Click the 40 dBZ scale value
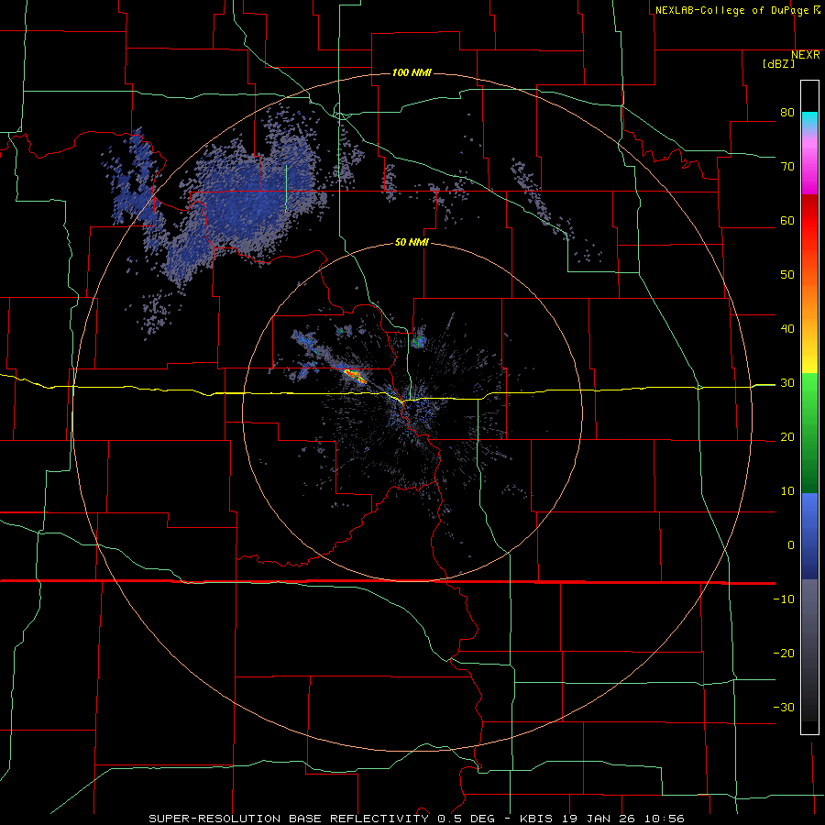825x825 pixels. point(787,329)
